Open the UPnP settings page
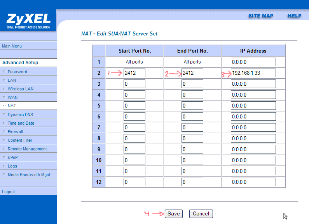 (13, 157)
